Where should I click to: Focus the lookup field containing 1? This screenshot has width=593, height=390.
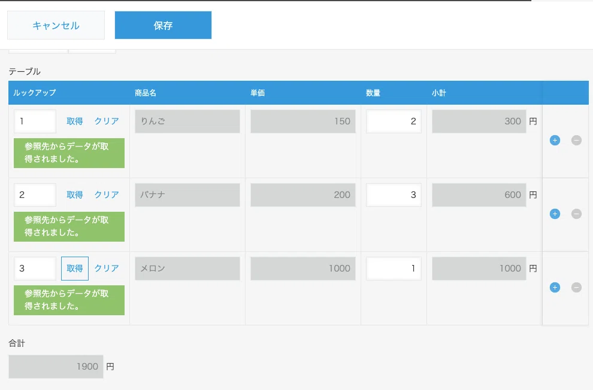pos(35,121)
